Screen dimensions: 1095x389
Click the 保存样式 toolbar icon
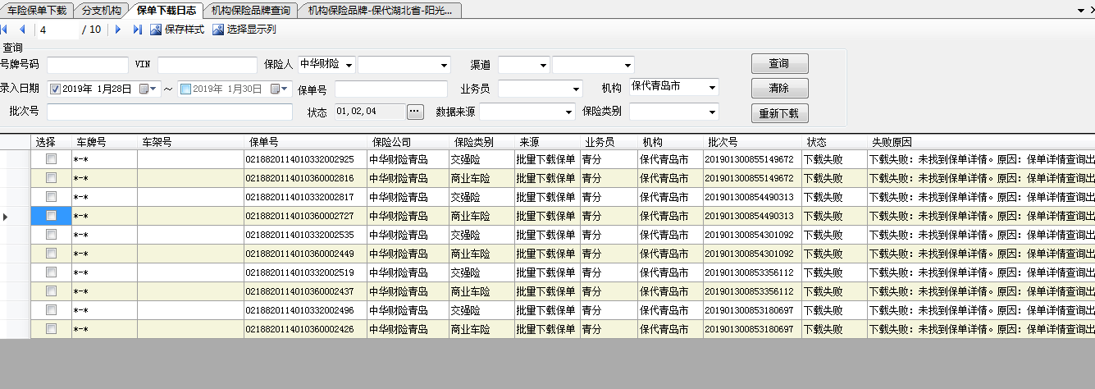156,30
